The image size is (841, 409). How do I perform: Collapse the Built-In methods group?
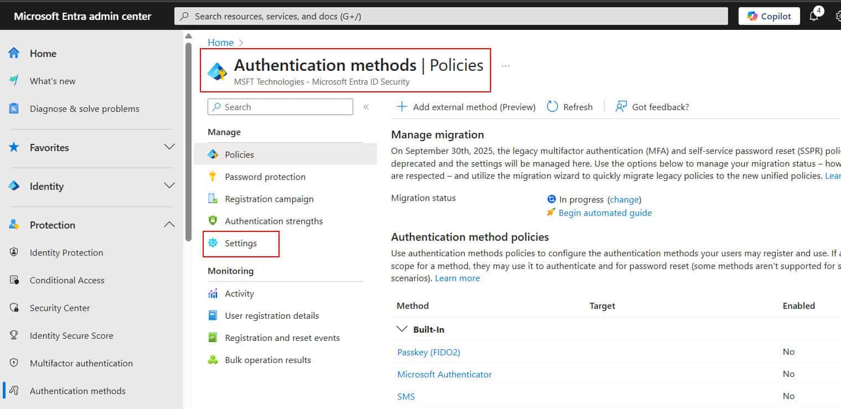click(402, 329)
